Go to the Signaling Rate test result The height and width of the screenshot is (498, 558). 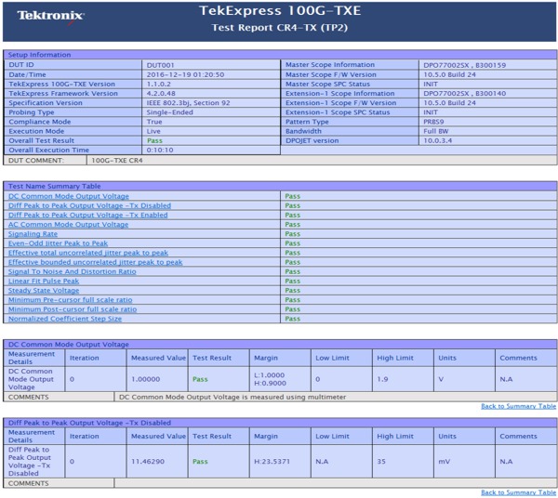click(33, 234)
